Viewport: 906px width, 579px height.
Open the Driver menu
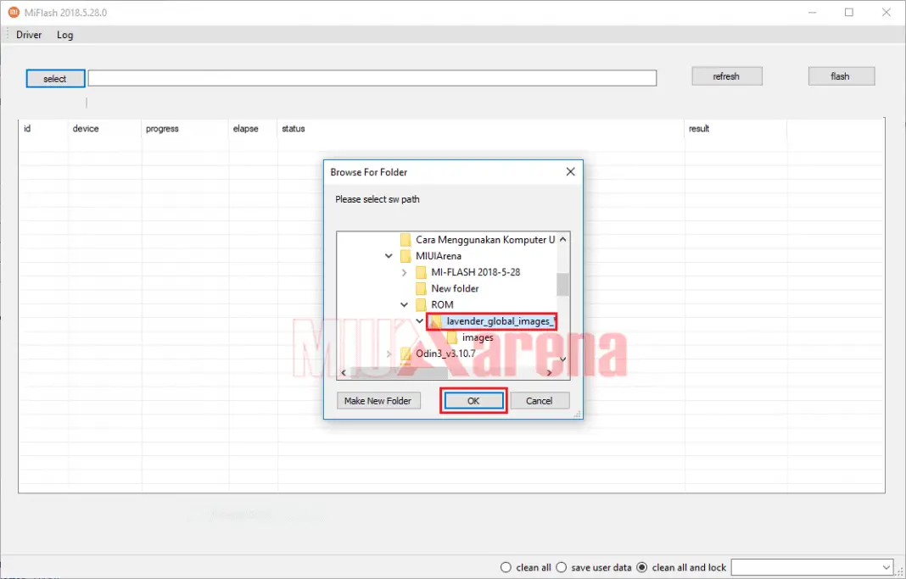pyautogui.click(x=28, y=35)
